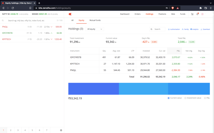The image size is (214, 133).
Task: Open the Holdings page
Action: (x=149, y=14)
